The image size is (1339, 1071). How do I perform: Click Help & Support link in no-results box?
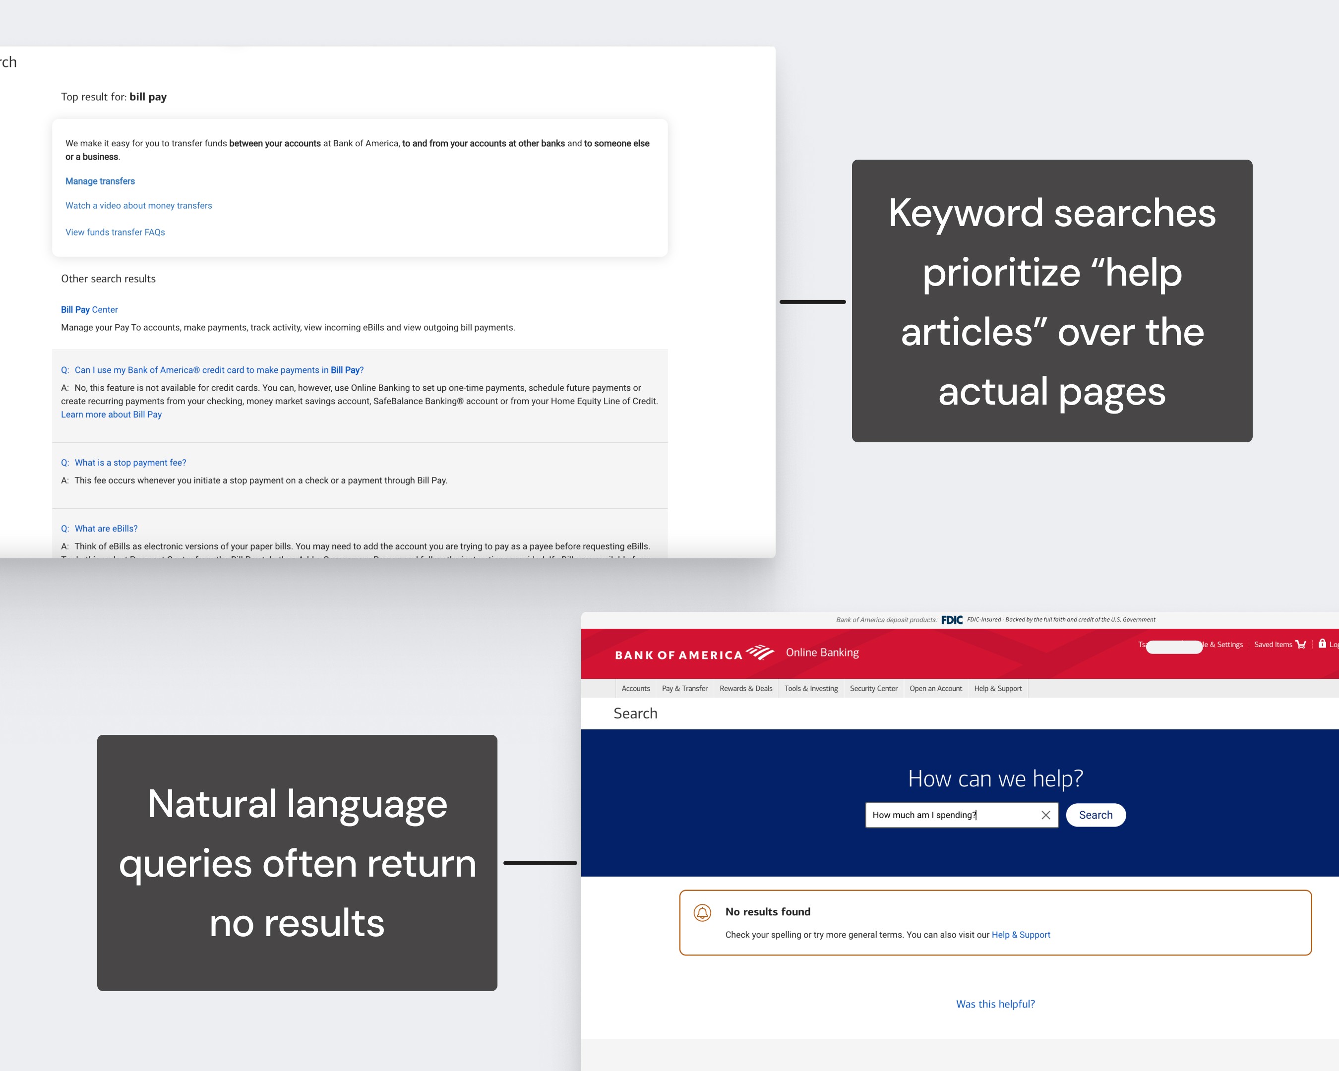click(x=1021, y=935)
